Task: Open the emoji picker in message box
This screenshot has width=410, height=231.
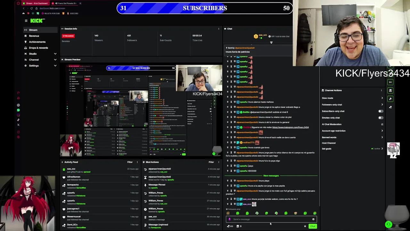Action: 313,219
